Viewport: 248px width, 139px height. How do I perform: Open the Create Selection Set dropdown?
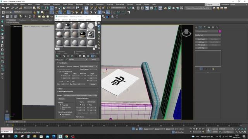point(118,8)
